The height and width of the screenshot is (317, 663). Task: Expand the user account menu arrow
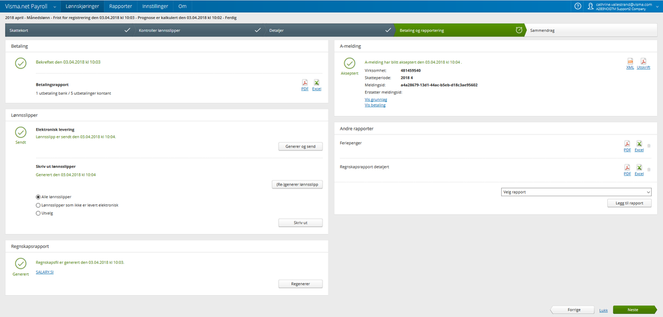click(656, 7)
